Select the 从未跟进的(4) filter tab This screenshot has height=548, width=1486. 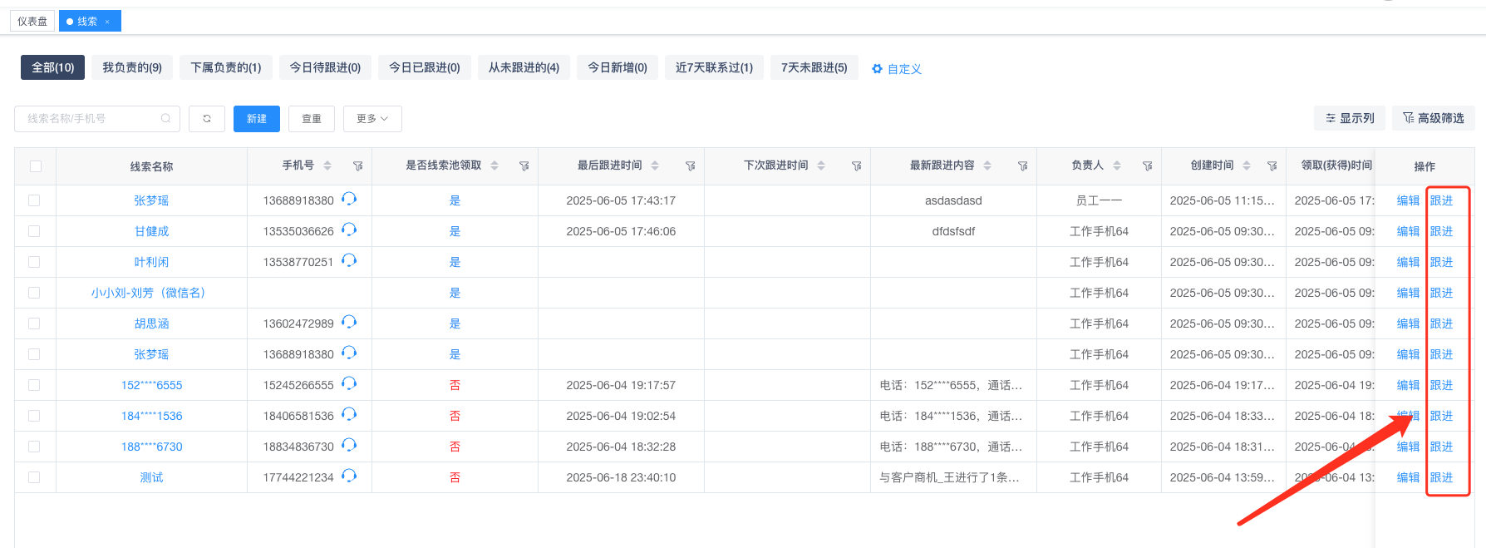coord(524,67)
